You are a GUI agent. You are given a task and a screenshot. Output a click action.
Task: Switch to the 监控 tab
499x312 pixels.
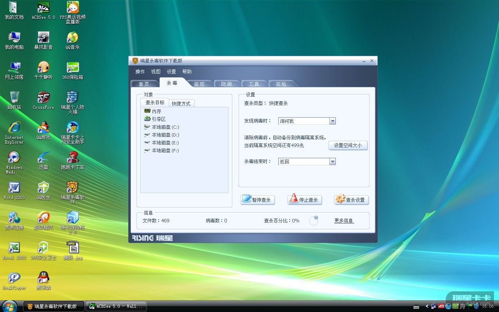(x=200, y=84)
